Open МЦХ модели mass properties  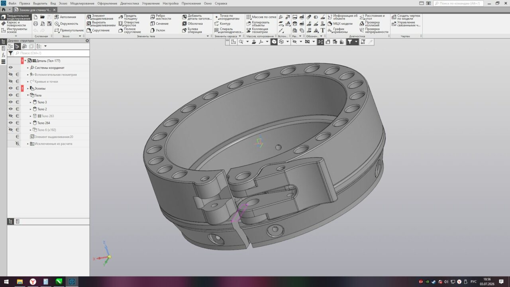point(340,24)
